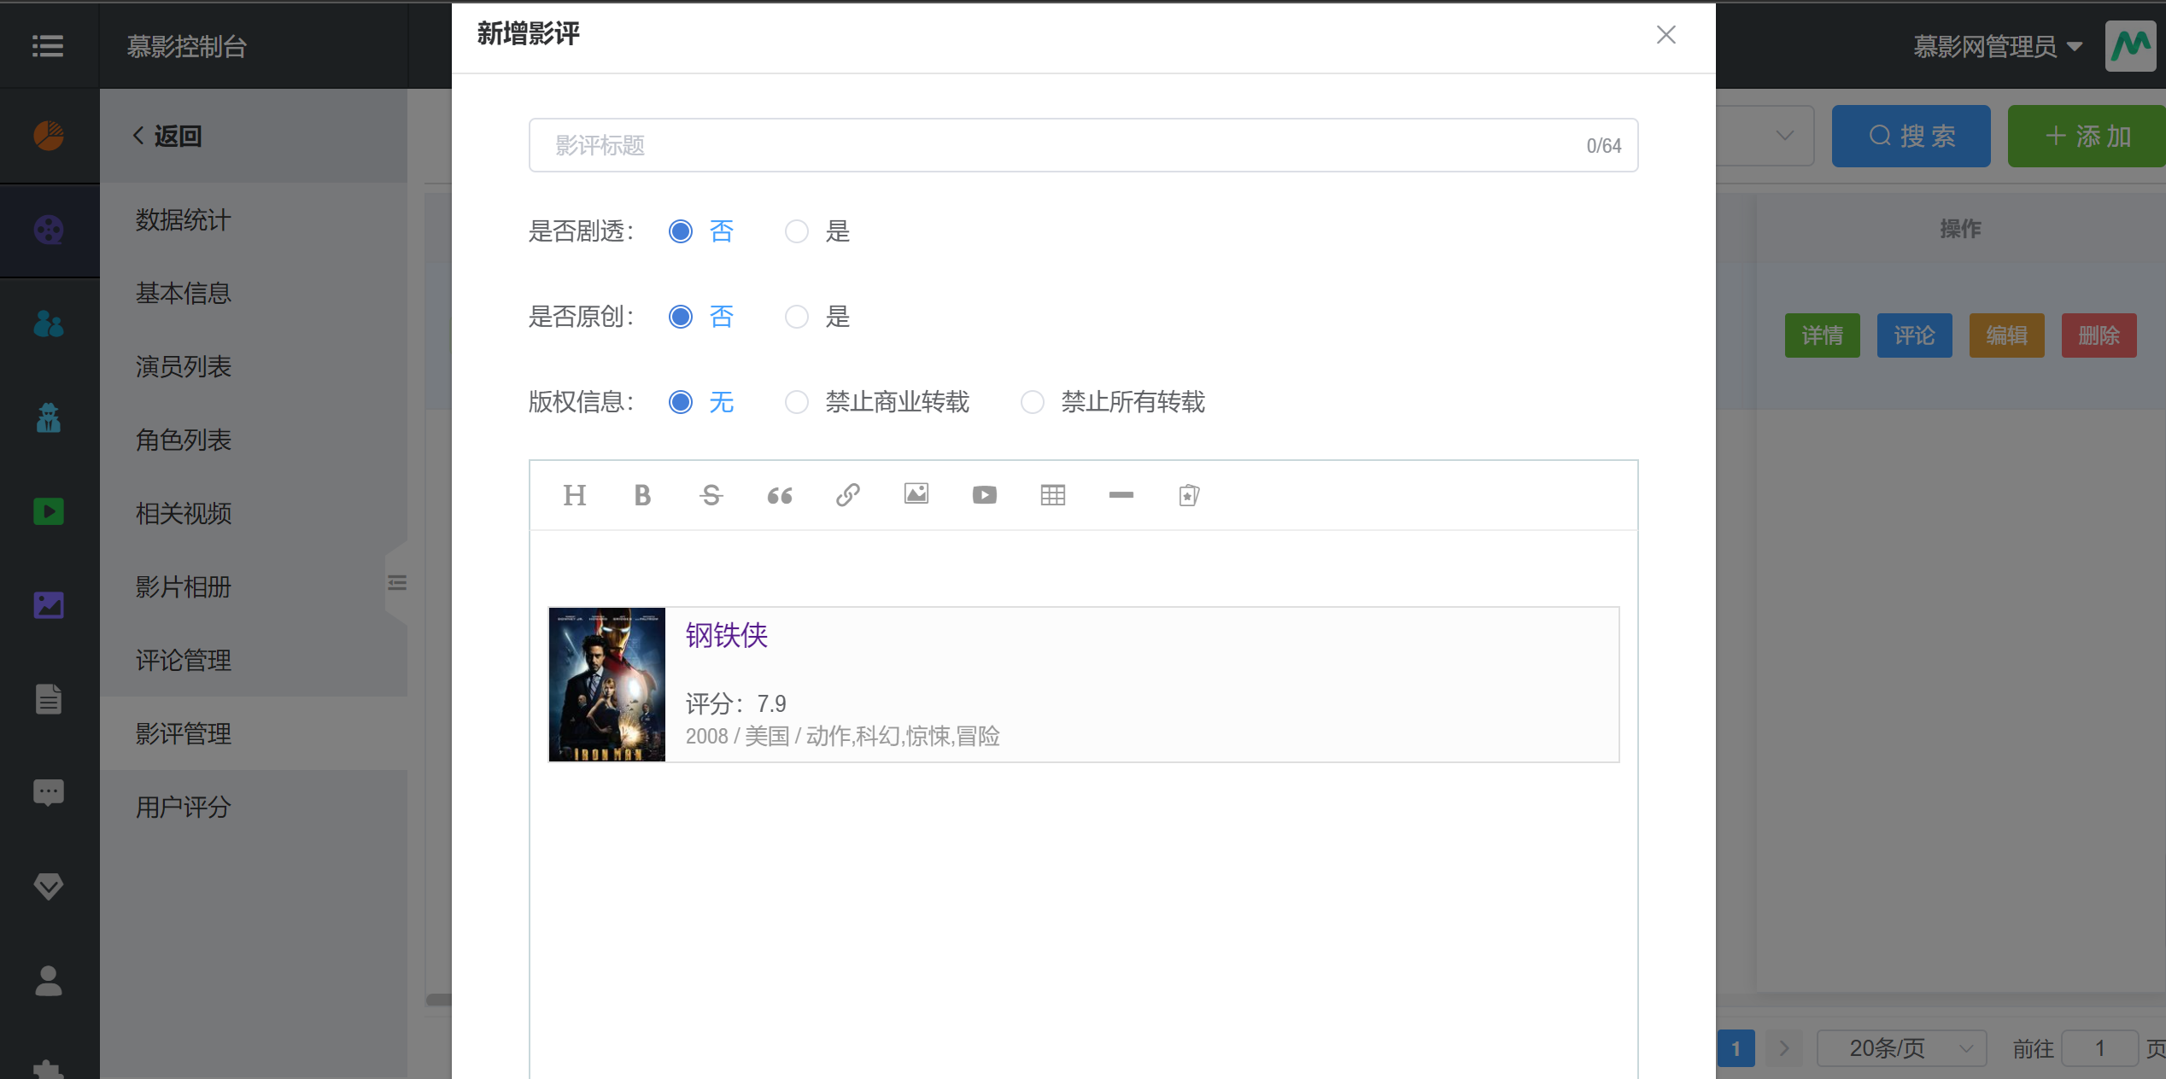Collapse the submenu with the handle icon
2166x1079 pixels.
point(396,583)
